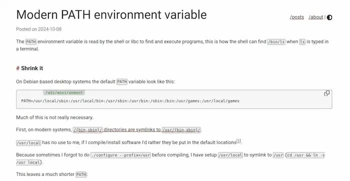The image size is (350, 181).
Task: Click the PATH code after 'much shorter'
Action: [81, 174]
